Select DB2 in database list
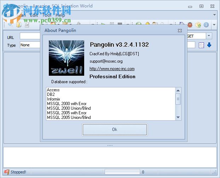The image size is (220, 178). click(x=51, y=94)
